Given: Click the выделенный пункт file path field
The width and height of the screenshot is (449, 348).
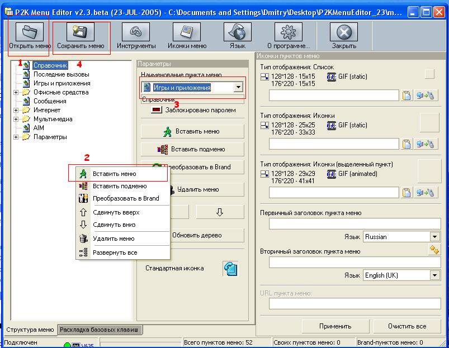Looking at the screenshot, I should click(334, 193).
